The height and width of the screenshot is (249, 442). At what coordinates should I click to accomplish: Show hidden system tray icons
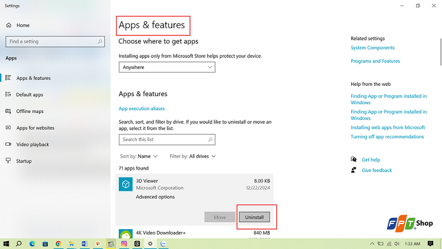tap(372, 243)
